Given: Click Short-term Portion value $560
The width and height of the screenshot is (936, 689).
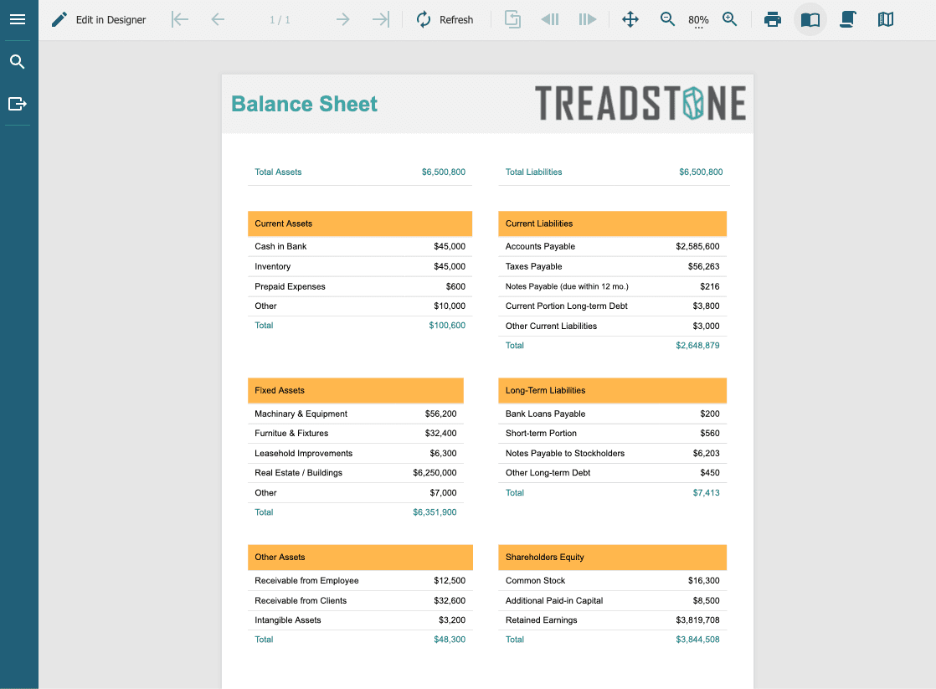Looking at the screenshot, I should click(x=710, y=433).
